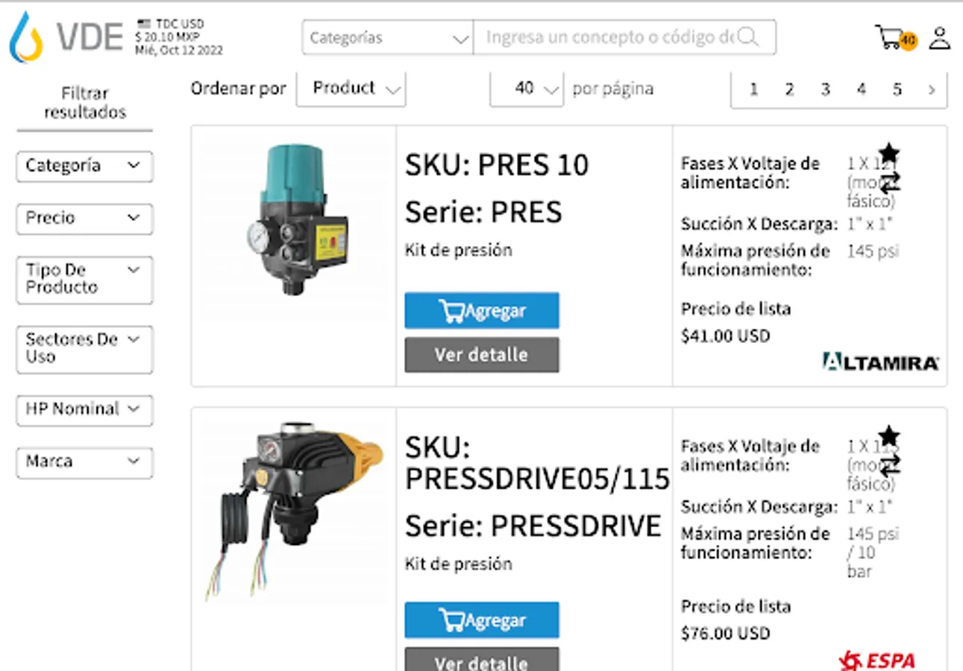Viewport: 963px width, 671px height.
Task: View details of PRES 10 product
Action: pyautogui.click(x=482, y=355)
